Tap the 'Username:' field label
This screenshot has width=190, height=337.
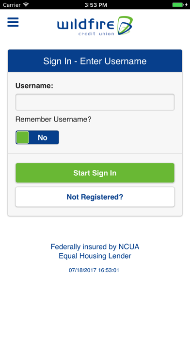(x=34, y=86)
